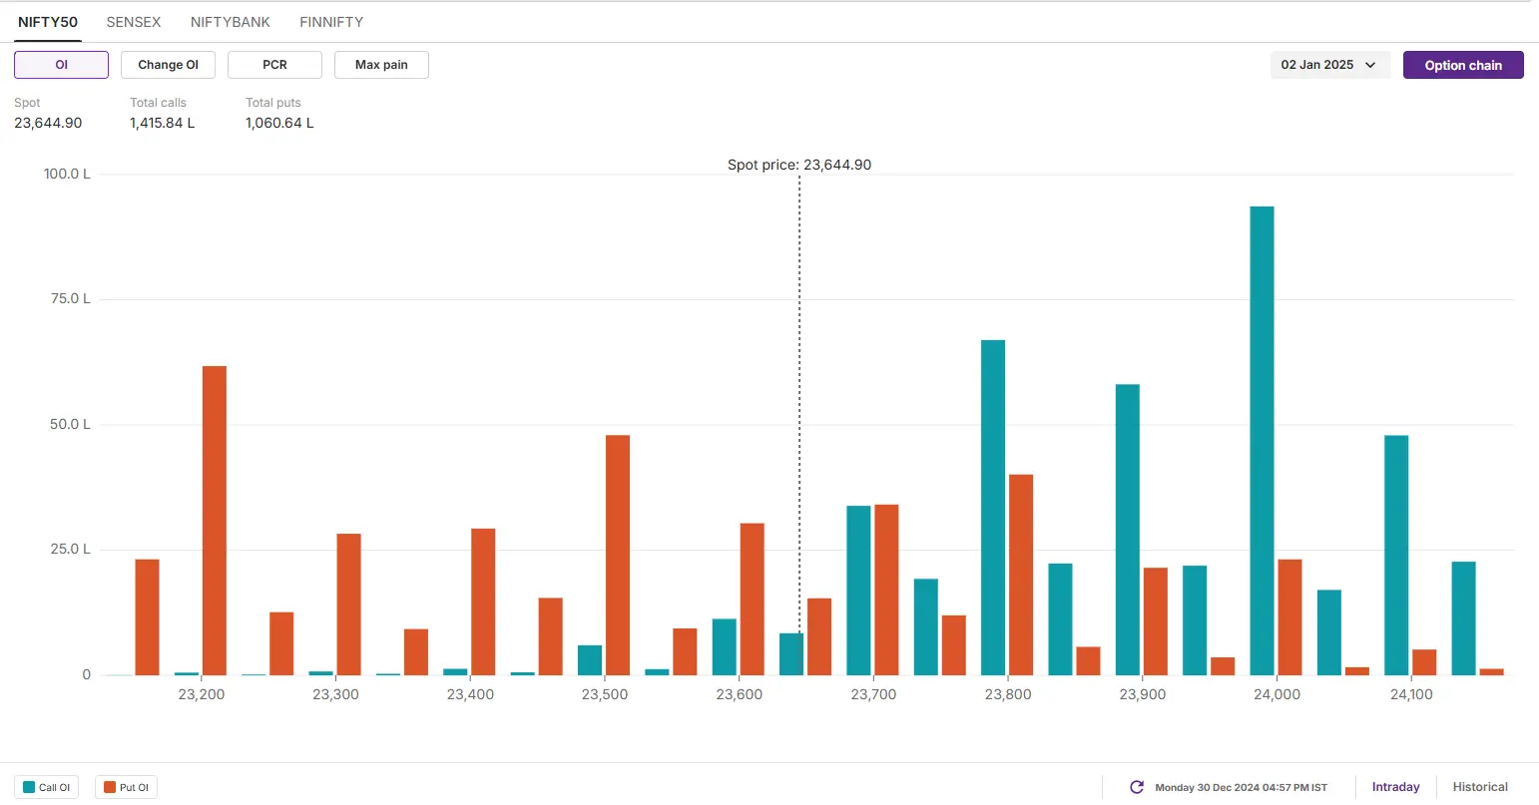This screenshot has height=805, width=1539.
Task: Click the Spot value 23,644.90 in the summary
Action: [x=48, y=123]
